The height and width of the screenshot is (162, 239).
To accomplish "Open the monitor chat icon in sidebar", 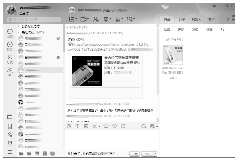I will 10,143.
